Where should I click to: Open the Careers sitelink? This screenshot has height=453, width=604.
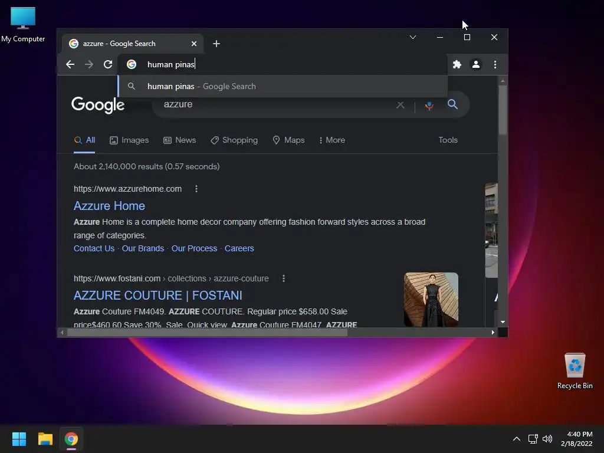(239, 248)
